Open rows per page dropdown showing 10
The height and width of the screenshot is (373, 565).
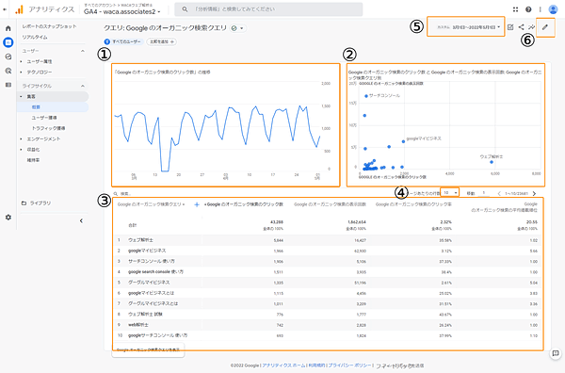[450, 193]
